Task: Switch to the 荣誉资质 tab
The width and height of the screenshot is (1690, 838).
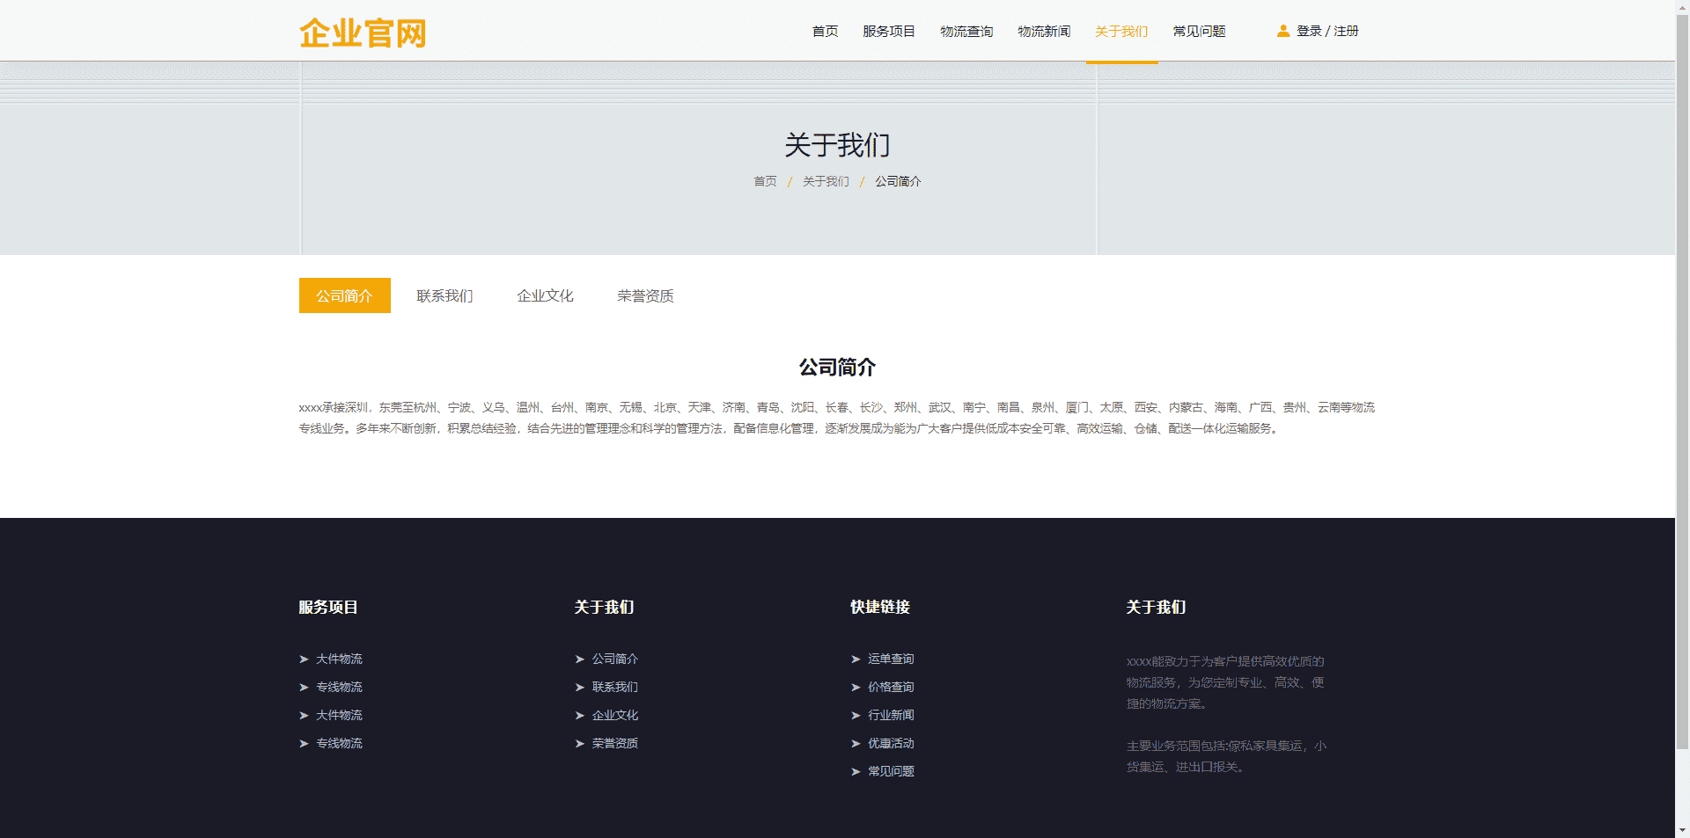Action: 646,295
